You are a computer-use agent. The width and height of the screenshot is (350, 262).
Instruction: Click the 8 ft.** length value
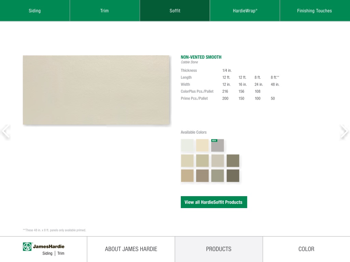[x=275, y=77]
